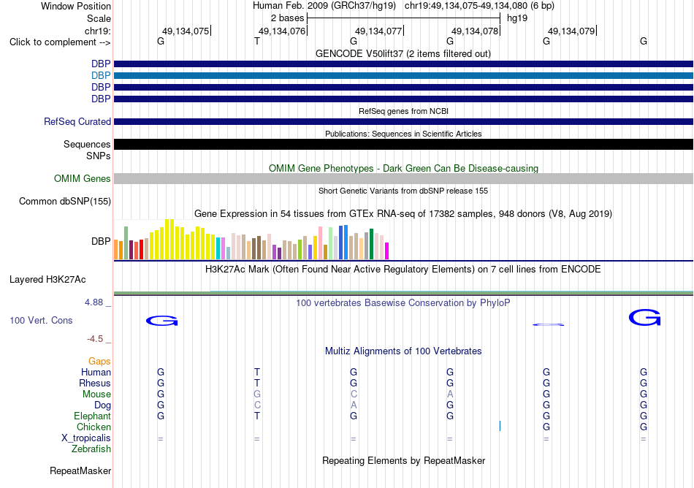Click the 4.88 PhyloP upper scale value
694x488 pixels.
(x=94, y=302)
